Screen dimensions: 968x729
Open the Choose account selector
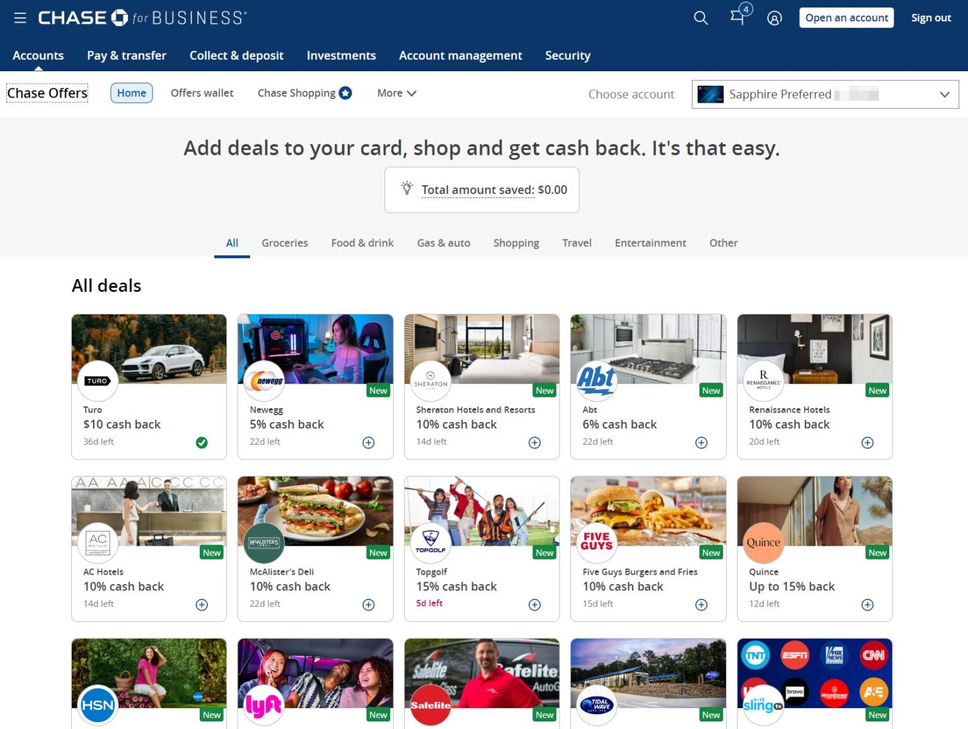point(631,94)
